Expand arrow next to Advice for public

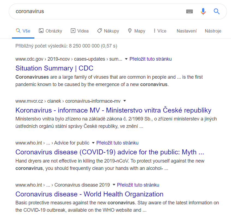(93, 143)
